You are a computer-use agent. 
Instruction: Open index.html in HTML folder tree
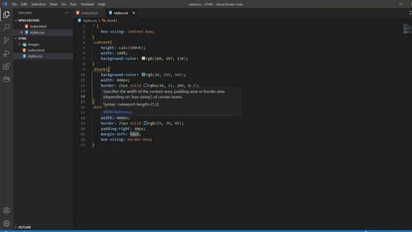36,50
